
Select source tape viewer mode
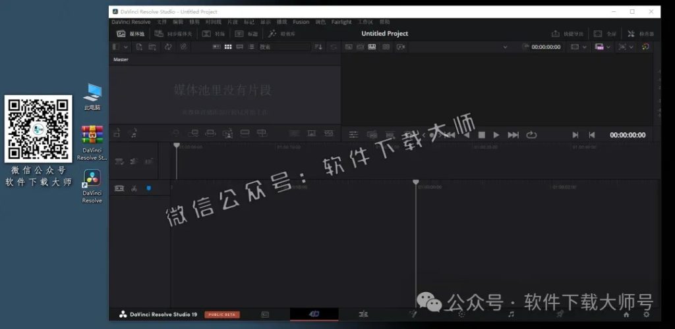click(361, 47)
